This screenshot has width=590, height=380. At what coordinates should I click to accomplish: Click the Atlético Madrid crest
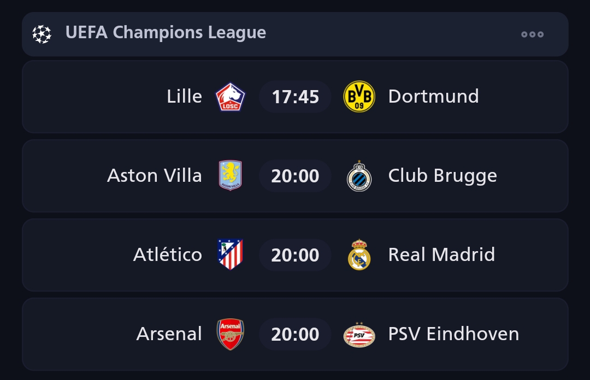[x=230, y=254]
